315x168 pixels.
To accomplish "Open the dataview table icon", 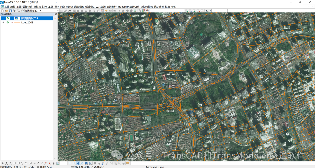I will pos(62,11).
